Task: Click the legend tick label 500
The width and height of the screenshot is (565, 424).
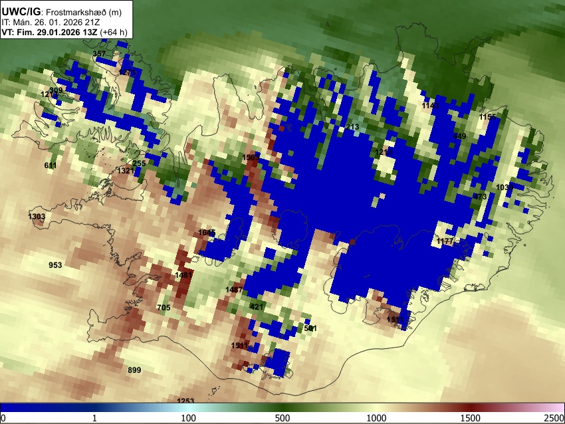Action: point(282,418)
